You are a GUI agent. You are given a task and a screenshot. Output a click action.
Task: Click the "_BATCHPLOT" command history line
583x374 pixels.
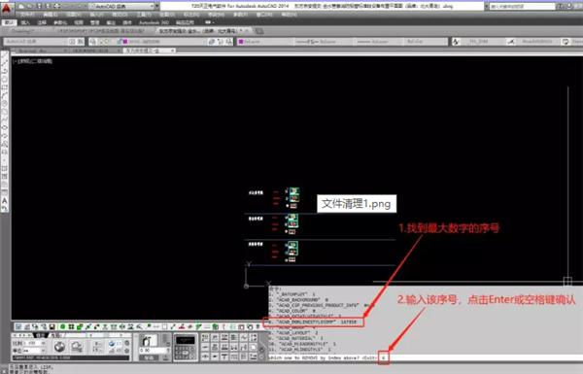[291, 293]
